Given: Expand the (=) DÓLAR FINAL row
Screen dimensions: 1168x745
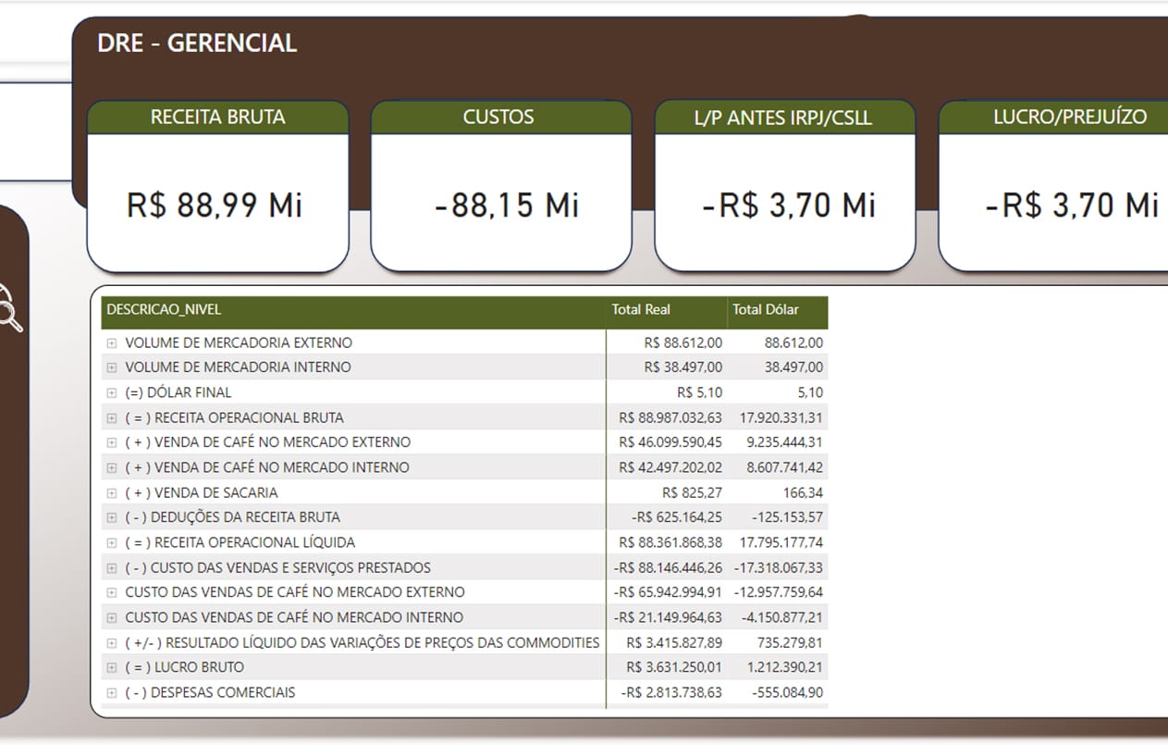Looking at the screenshot, I should [112, 392].
